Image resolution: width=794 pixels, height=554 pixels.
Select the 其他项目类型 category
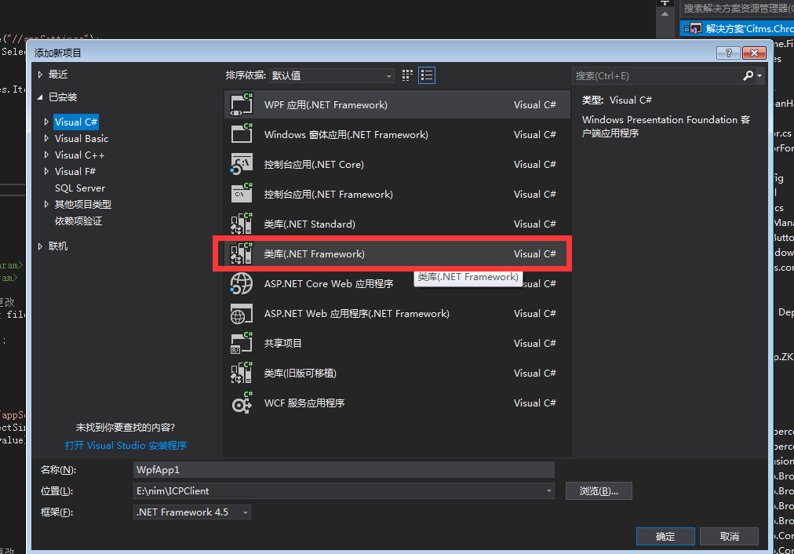tap(83, 204)
